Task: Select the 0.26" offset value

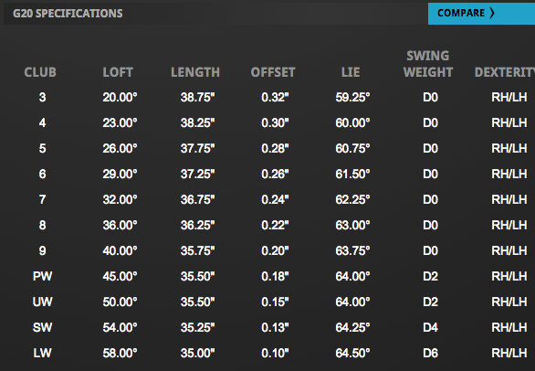Action: pos(275,174)
